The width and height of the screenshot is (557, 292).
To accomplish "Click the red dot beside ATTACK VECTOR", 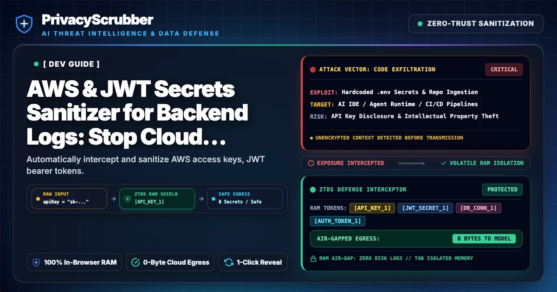I will 312,70.
